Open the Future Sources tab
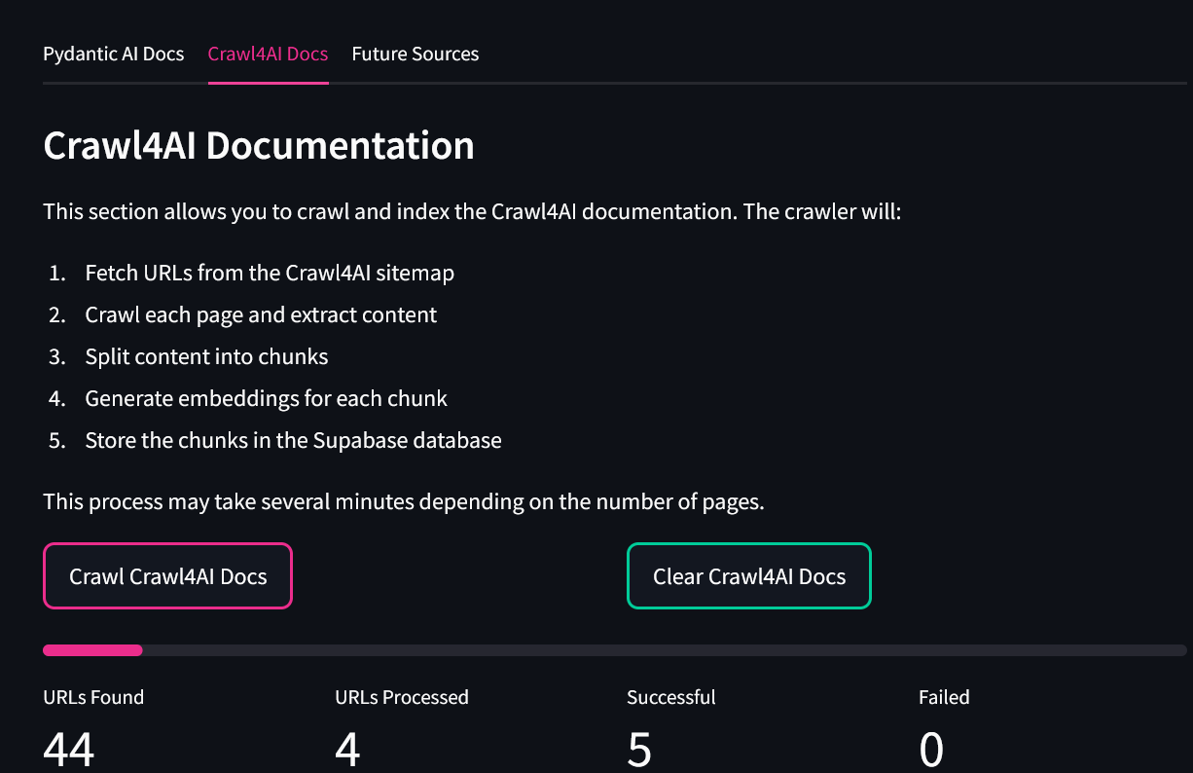The height and width of the screenshot is (773, 1193). 416,54
